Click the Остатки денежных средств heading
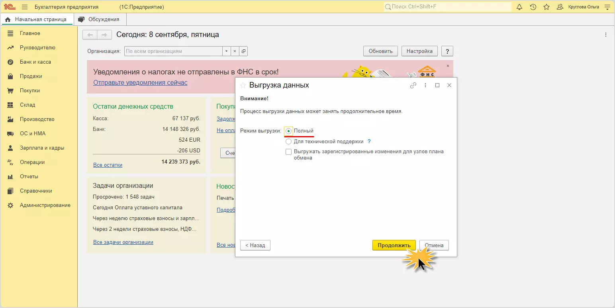 coord(133,106)
